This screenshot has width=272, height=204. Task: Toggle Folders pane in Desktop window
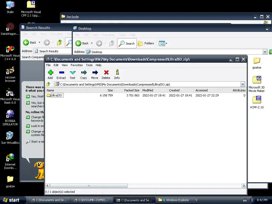coord(146,43)
